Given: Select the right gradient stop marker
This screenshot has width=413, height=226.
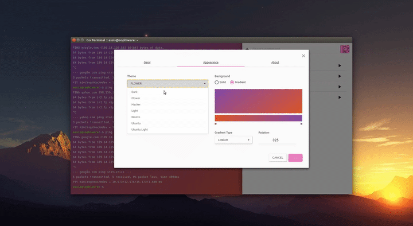Looking at the screenshot, I should pyautogui.click(x=301, y=124).
